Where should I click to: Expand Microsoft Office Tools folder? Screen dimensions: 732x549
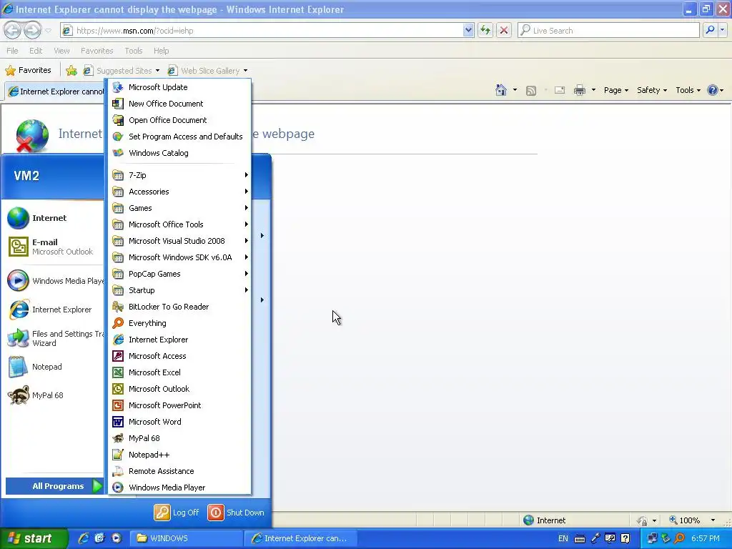tap(179, 224)
